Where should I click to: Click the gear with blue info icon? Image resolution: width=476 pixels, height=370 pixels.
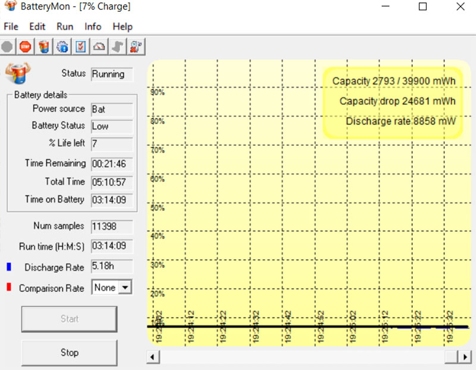pos(62,46)
